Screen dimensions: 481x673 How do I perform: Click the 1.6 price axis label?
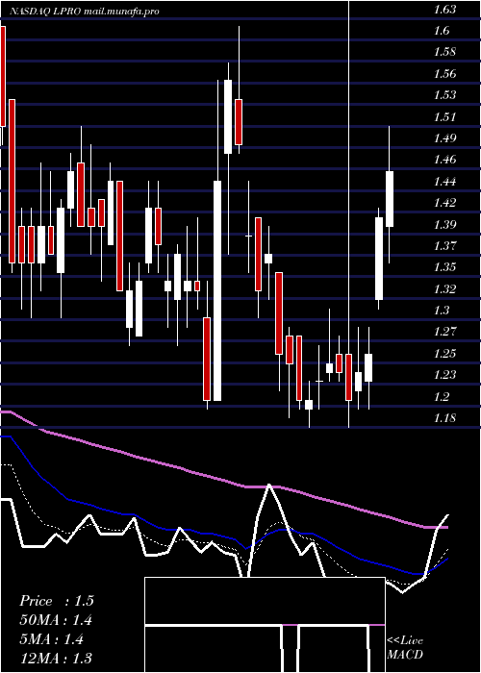(442, 31)
